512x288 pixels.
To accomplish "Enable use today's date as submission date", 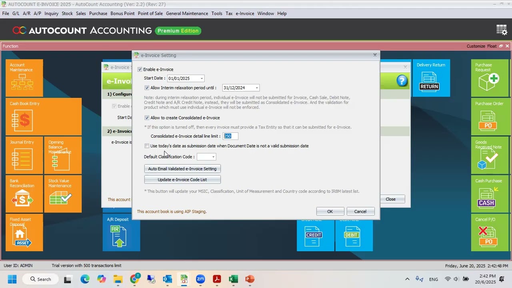I will point(147,146).
